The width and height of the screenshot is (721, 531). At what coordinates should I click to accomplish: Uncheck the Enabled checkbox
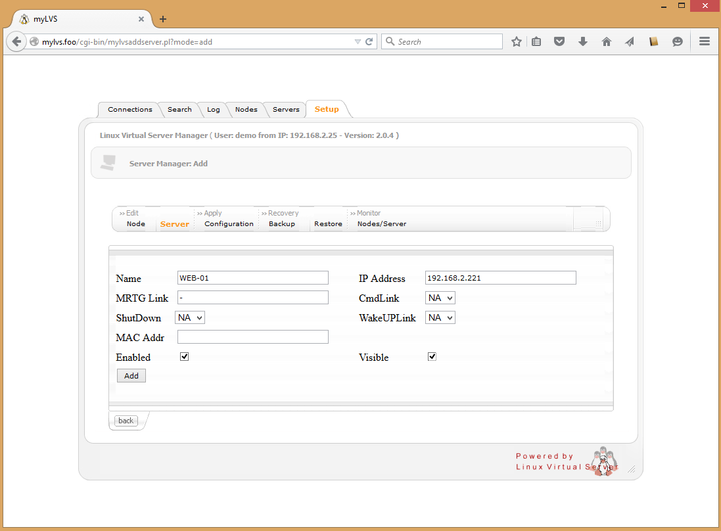click(x=185, y=357)
